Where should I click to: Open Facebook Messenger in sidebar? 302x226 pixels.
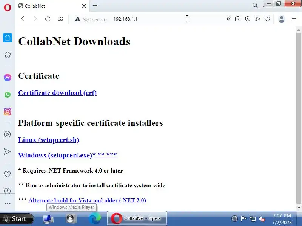coord(8,78)
